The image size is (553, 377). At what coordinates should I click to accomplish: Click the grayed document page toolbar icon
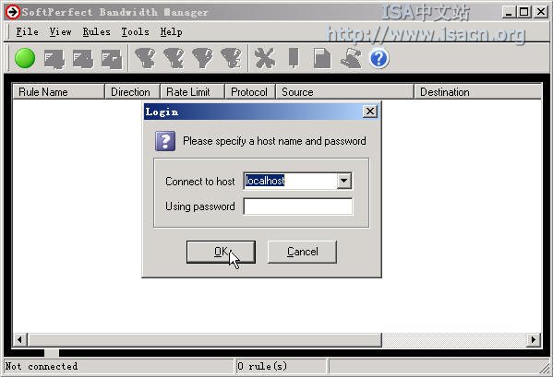coord(322,58)
